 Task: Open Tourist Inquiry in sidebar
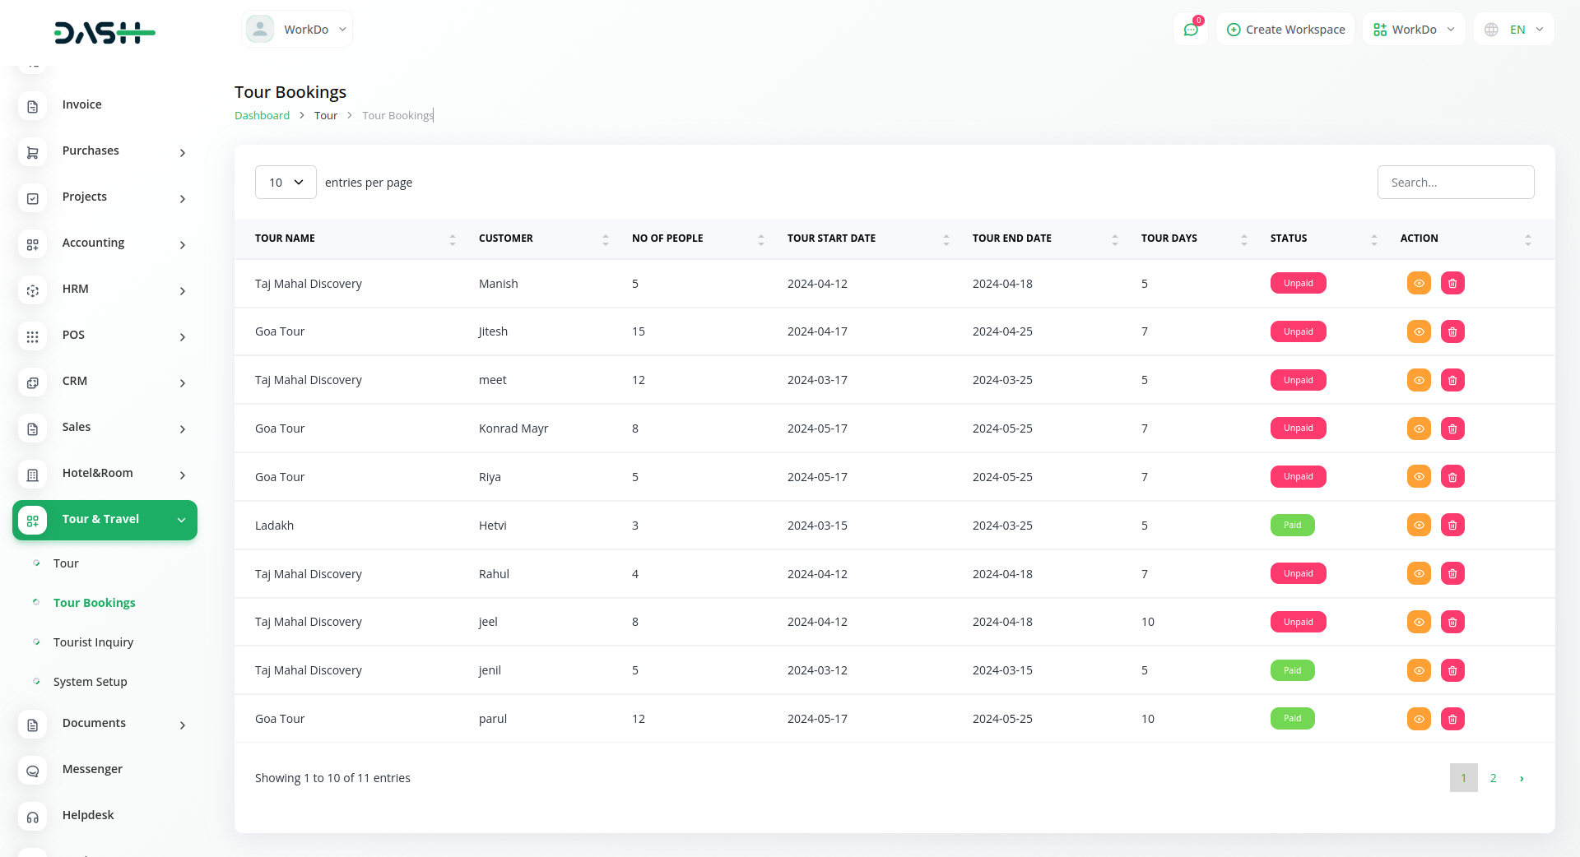coord(93,642)
